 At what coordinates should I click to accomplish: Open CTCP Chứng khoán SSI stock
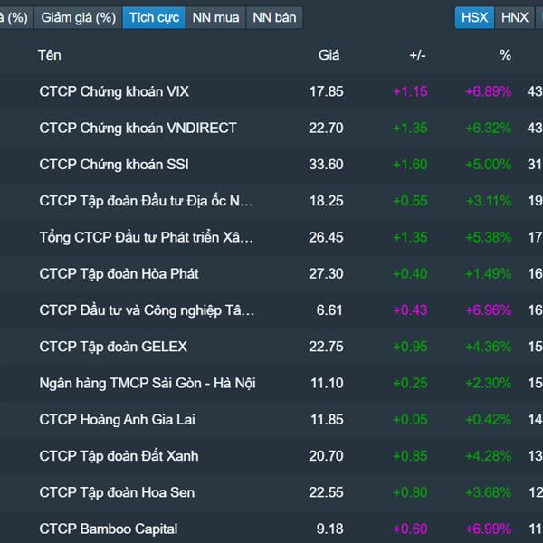(114, 165)
